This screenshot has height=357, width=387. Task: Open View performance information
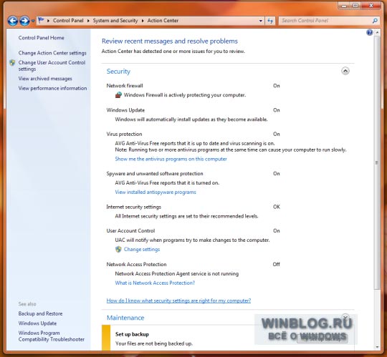point(52,88)
